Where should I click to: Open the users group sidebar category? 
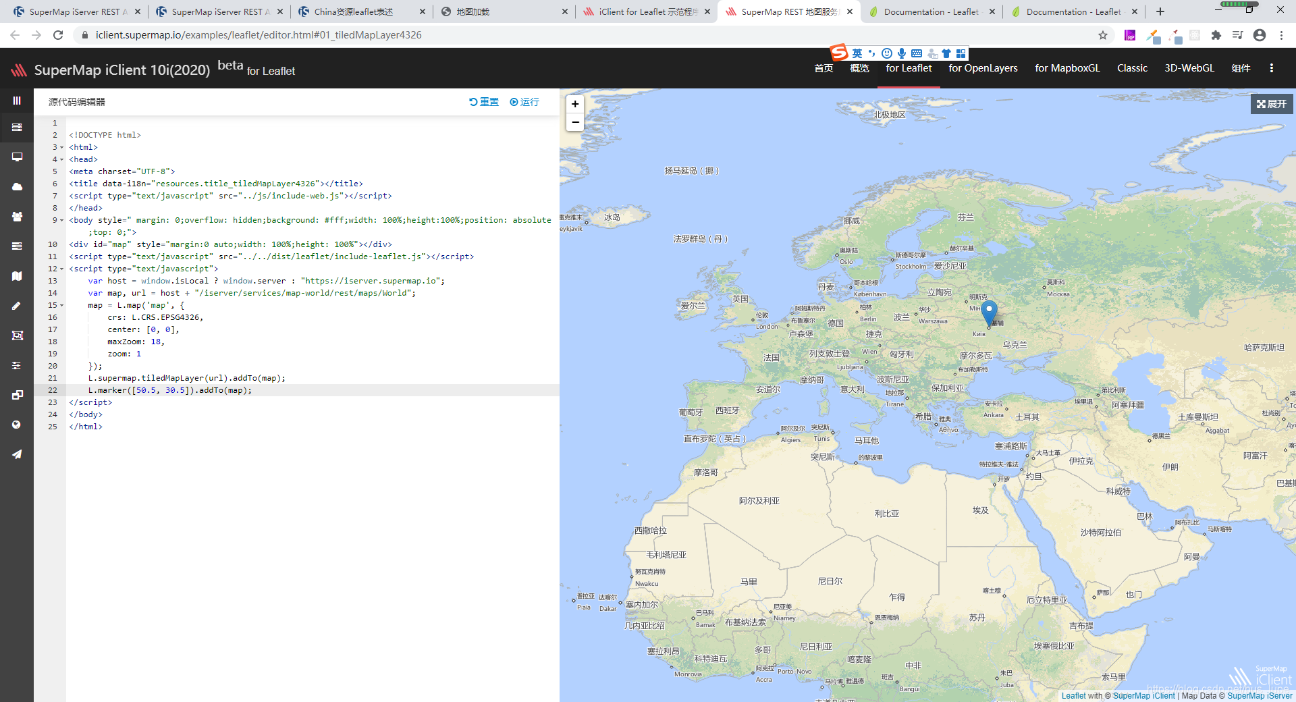coord(17,217)
